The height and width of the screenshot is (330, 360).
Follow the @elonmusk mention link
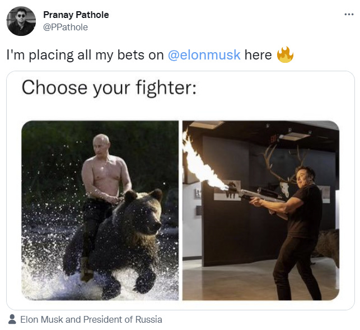(x=204, y=55)
